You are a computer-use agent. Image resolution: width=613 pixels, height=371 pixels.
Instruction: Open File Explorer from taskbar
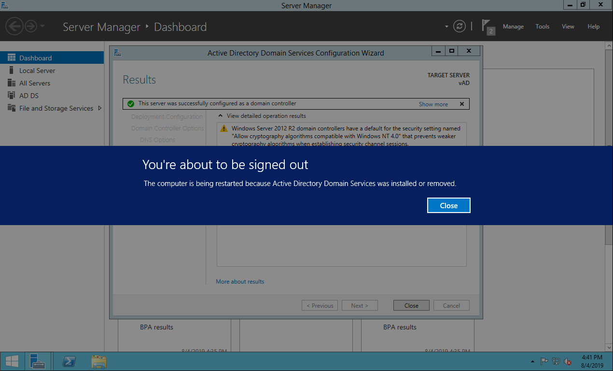(99, 361)
